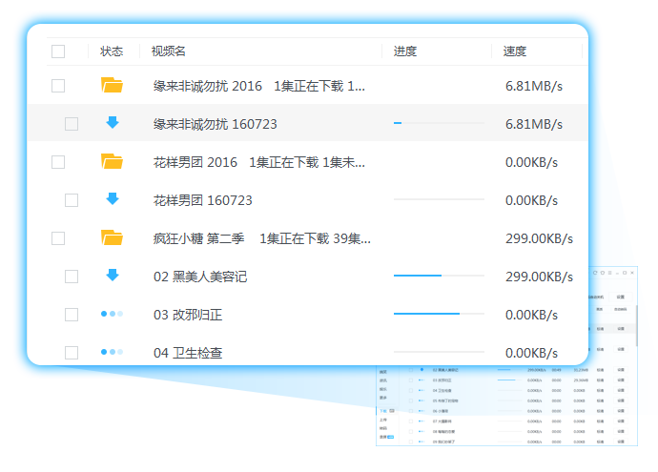Check the box for 疯狂小糖 第二季 folder
658x472 pixels.
(x=58, y=238)
